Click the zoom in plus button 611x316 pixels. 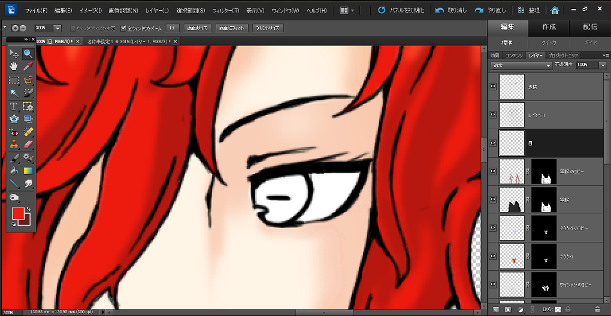pyautogui.click(x=15, y=28)
